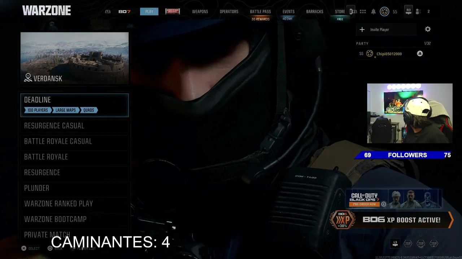Open the BO7 game tab
The width and height of the screenshot is (462, 259).
[124, 12]
